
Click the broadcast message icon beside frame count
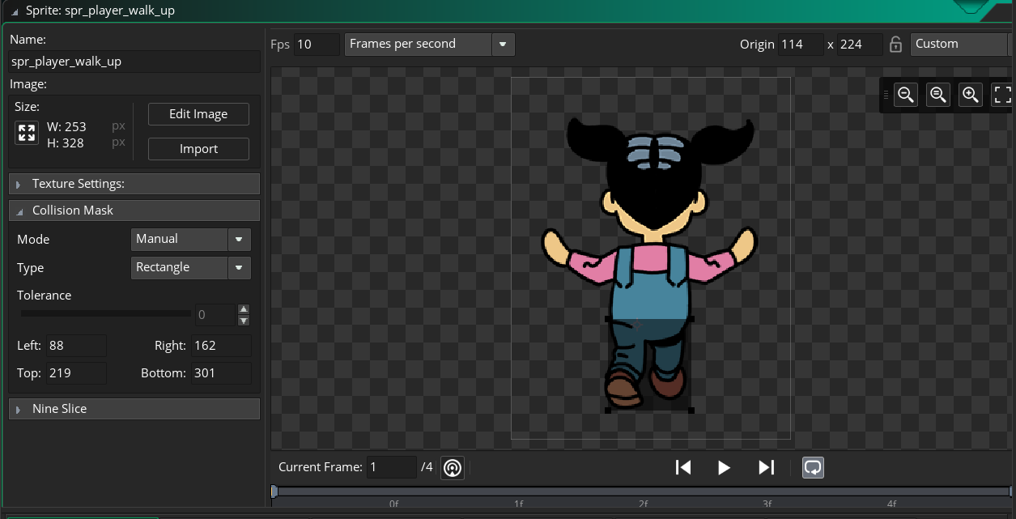click(453, 468)
